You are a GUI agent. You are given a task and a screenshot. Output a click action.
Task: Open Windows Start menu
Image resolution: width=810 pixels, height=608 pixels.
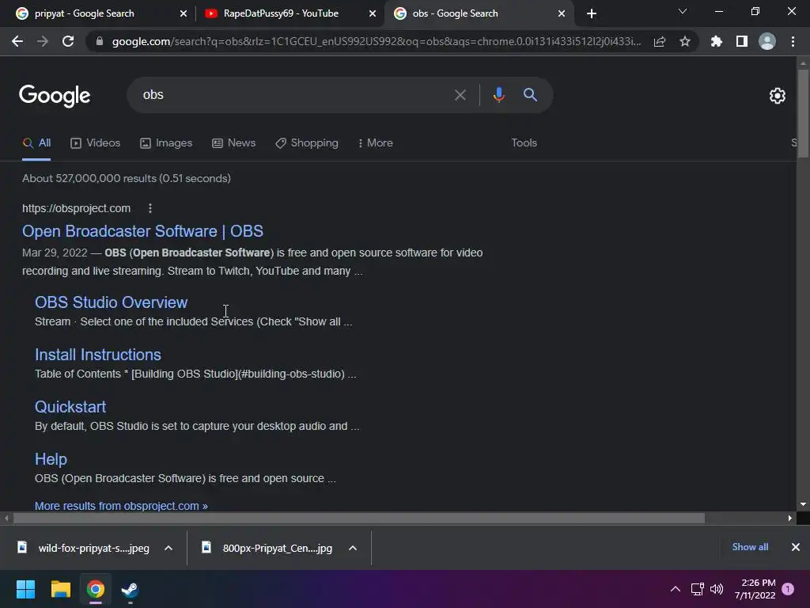click(x=25, y=589)
